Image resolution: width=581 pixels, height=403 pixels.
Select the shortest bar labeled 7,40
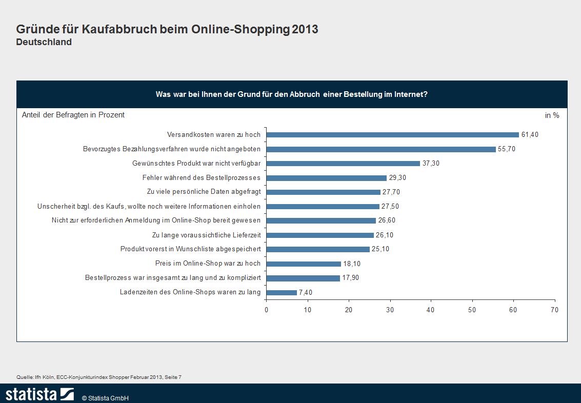tap(282, 293)
